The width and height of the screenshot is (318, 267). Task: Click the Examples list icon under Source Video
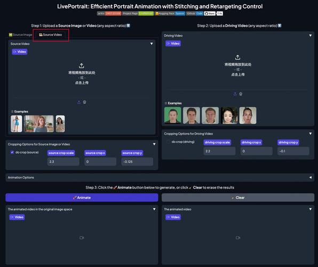(x=12, y=112)
